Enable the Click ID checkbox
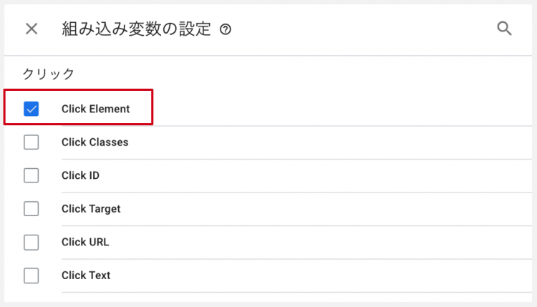 point(32,175)
